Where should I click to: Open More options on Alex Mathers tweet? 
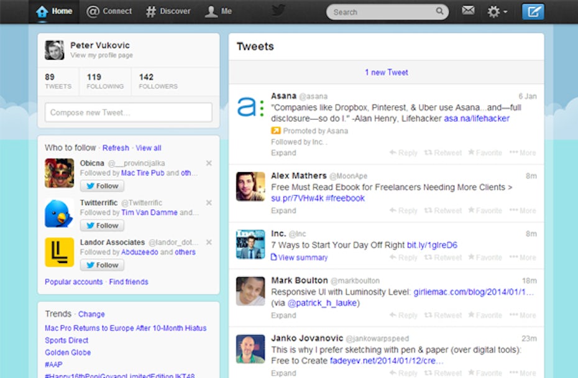coord(522,211)
